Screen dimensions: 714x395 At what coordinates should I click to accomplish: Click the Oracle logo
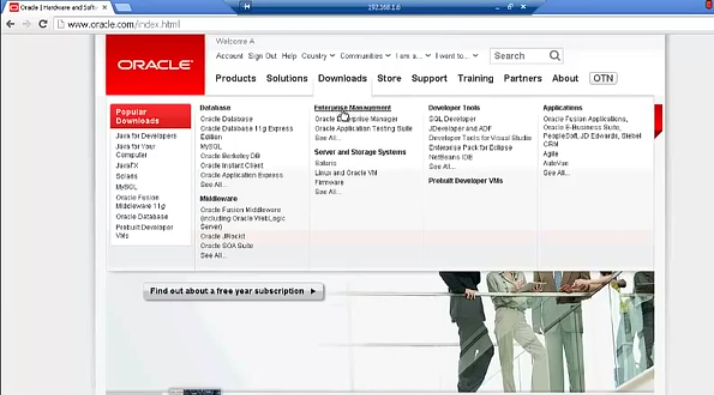154,64
